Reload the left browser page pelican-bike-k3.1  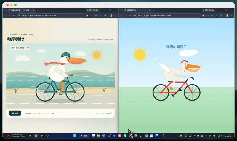pos(14,15)
